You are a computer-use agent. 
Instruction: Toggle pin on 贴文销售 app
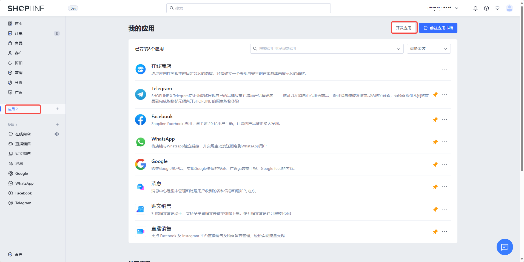coord(435,209)
